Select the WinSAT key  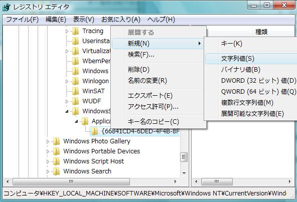pyautogui.click(x=93, y=91)
